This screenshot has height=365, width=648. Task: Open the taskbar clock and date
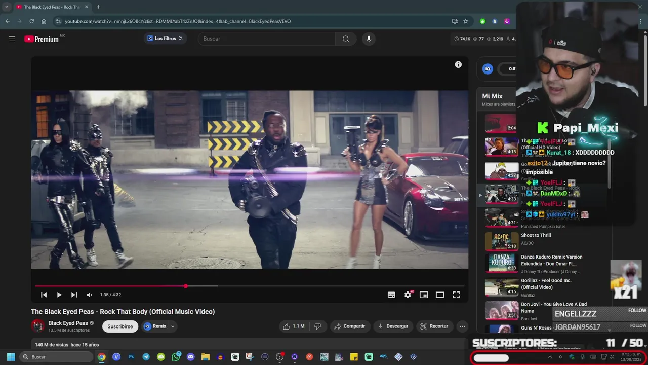[x=631, y=357]
